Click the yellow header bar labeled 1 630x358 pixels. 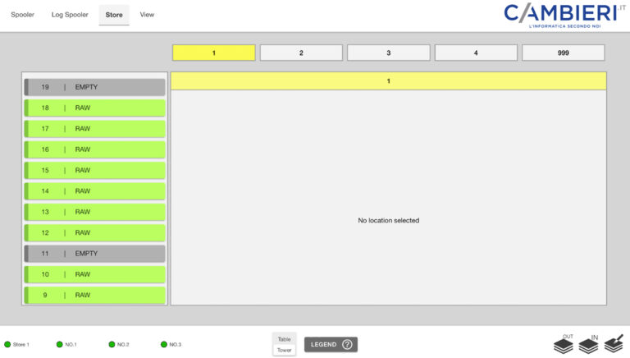click(388, 81)
